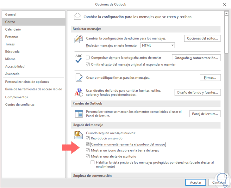The height and width of the screenshot is (188, 231).
Task: Check Habilitar la vista previa de mensajes protegidos
Action: coord(92,162)
